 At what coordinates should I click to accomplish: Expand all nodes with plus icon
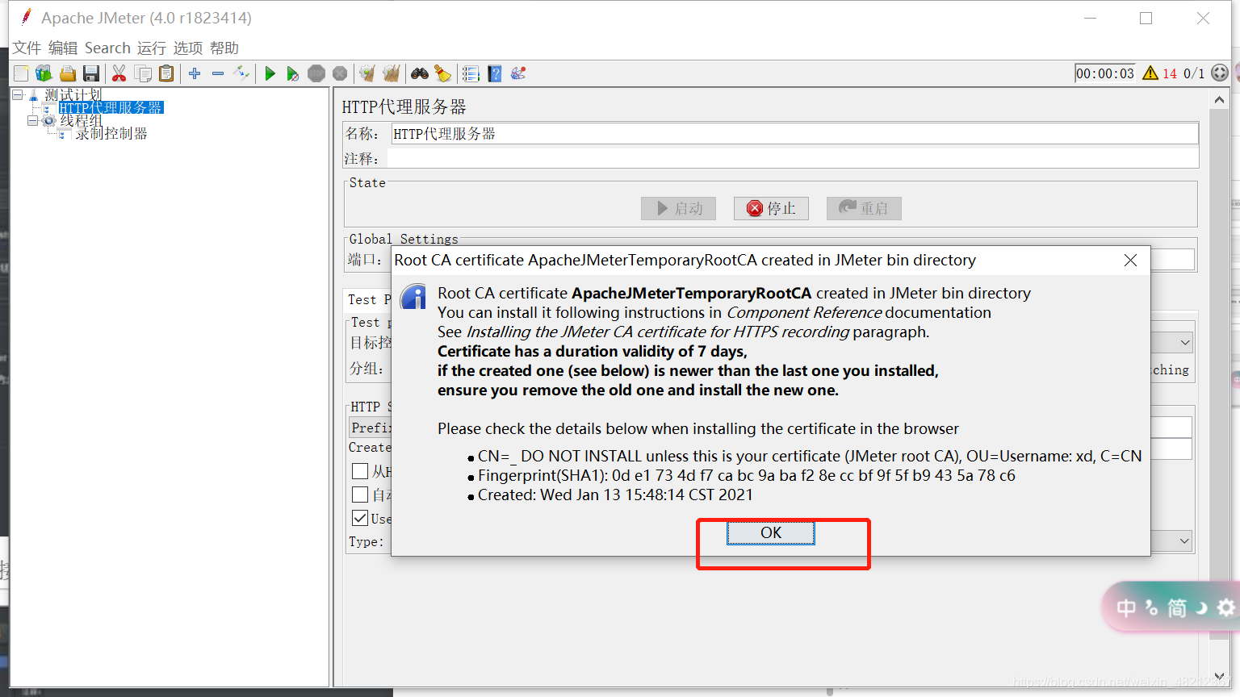click(x=195, y=73)
